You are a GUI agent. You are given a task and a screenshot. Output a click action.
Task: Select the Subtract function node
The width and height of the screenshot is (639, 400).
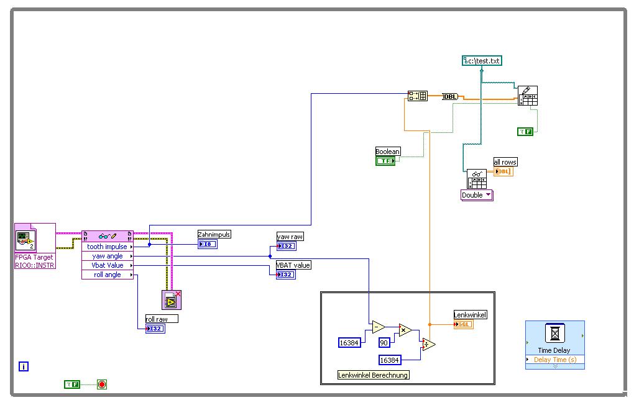click(x=379, y=327)
